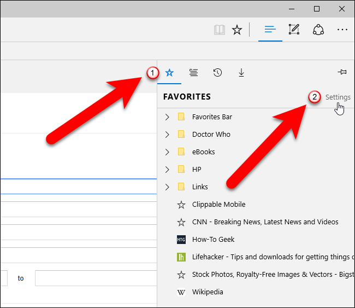Expand the eBooks folder chevron
This screenshot has width=355, height=308.
click(168, 152)
